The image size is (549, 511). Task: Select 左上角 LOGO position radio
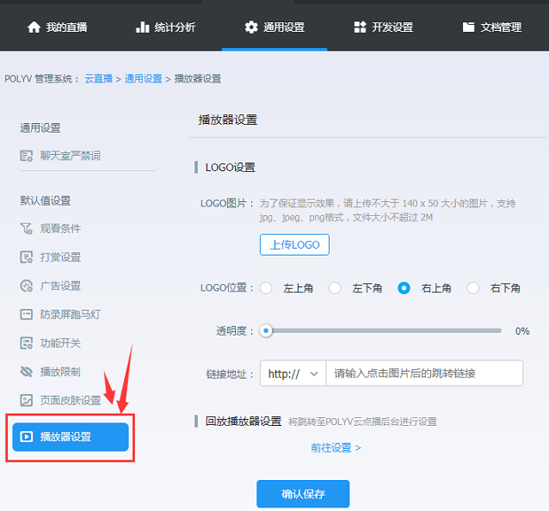(267, 288)
